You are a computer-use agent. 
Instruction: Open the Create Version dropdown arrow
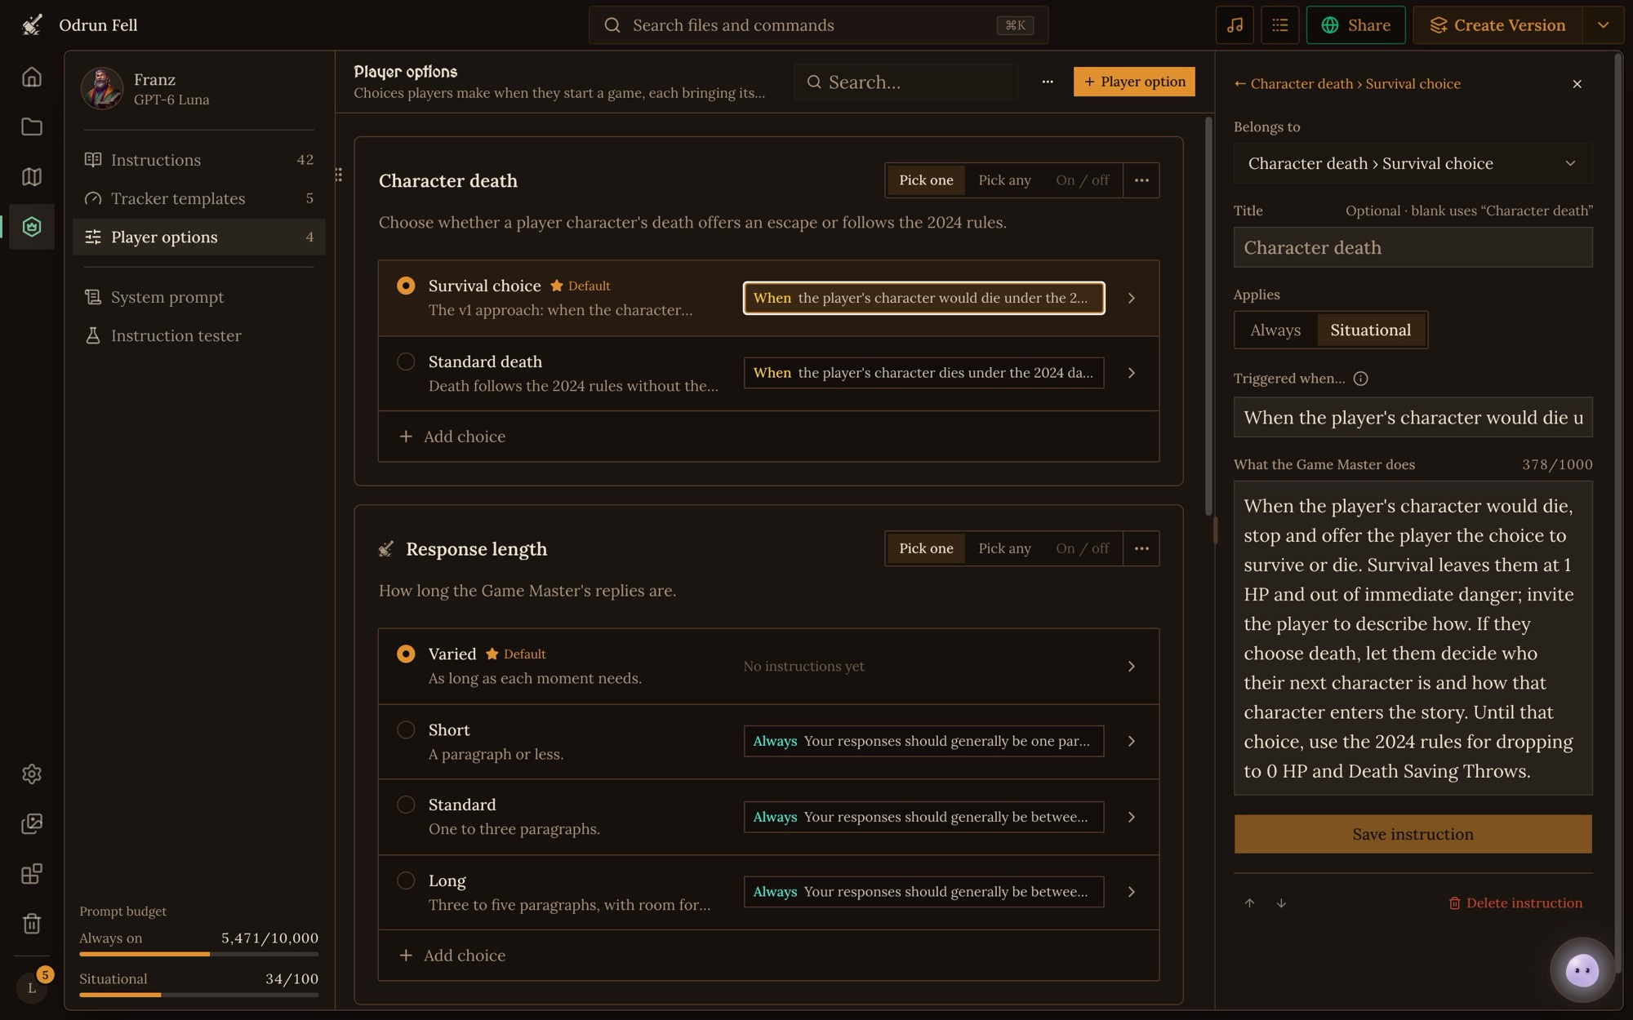tap(1603, 25)
